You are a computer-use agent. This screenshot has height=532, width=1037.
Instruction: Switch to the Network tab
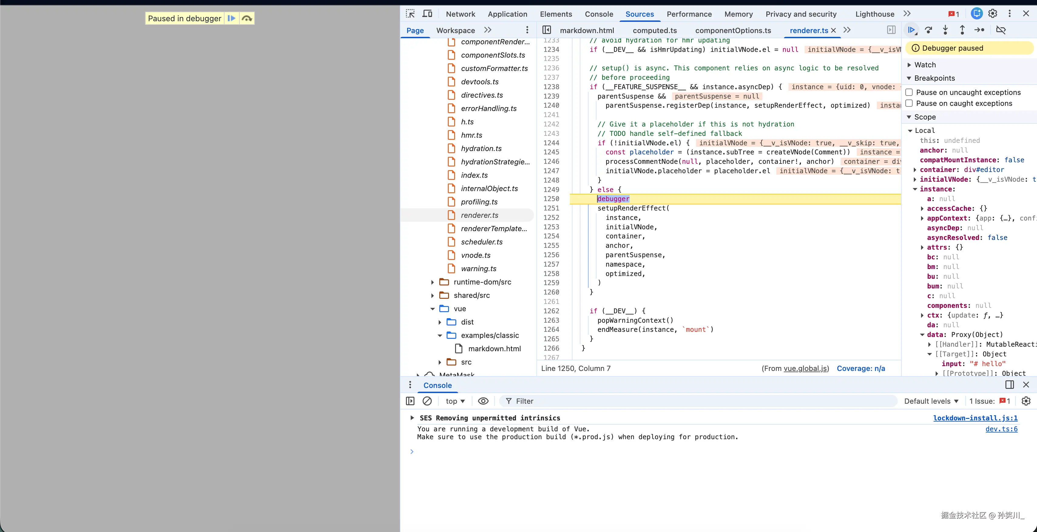(460, 14)
